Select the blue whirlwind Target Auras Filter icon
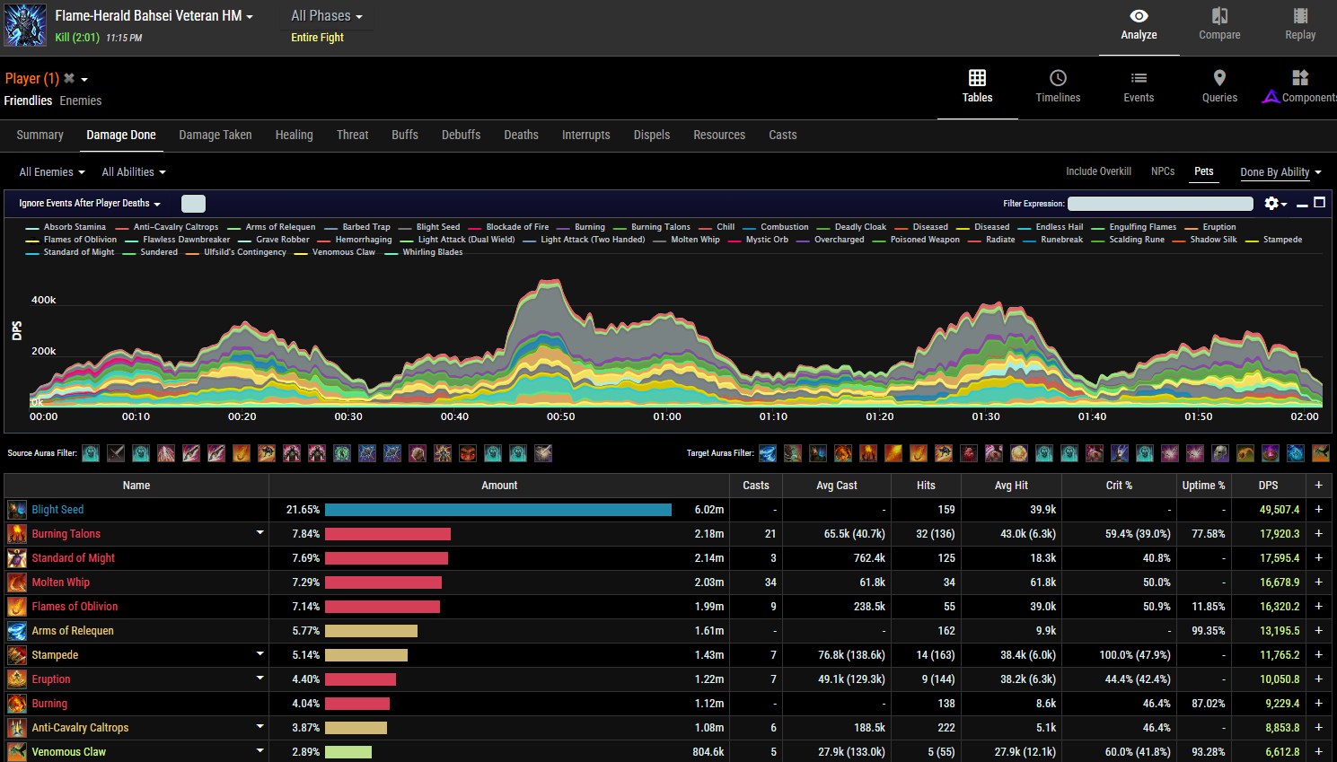Screen dimensions: 1337x762 pyautogui.click(x=768, y=453)
